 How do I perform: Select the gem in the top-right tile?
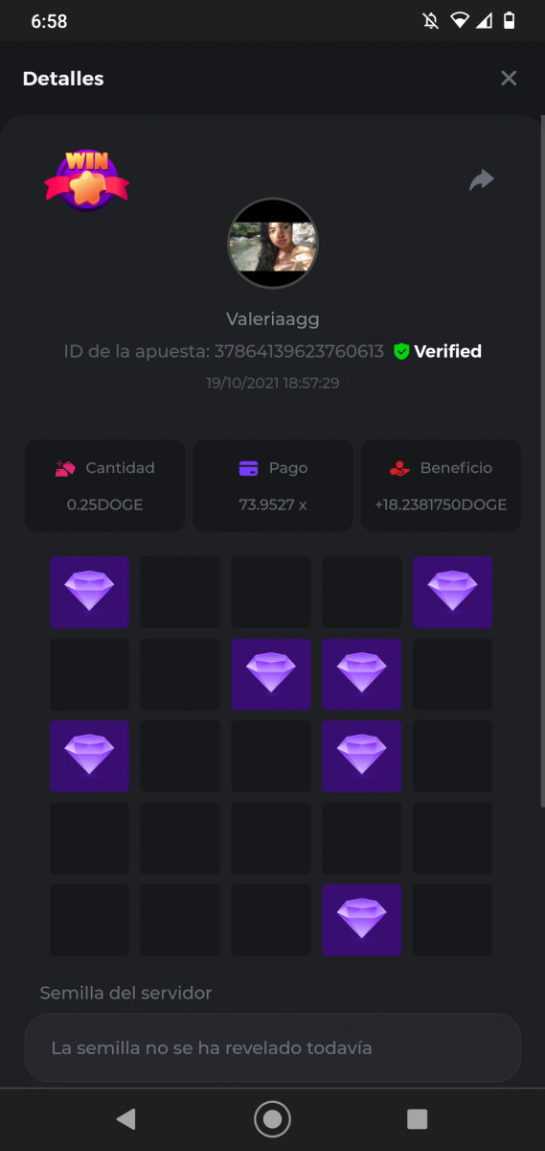pyautogui.click(x=452, y=592)
